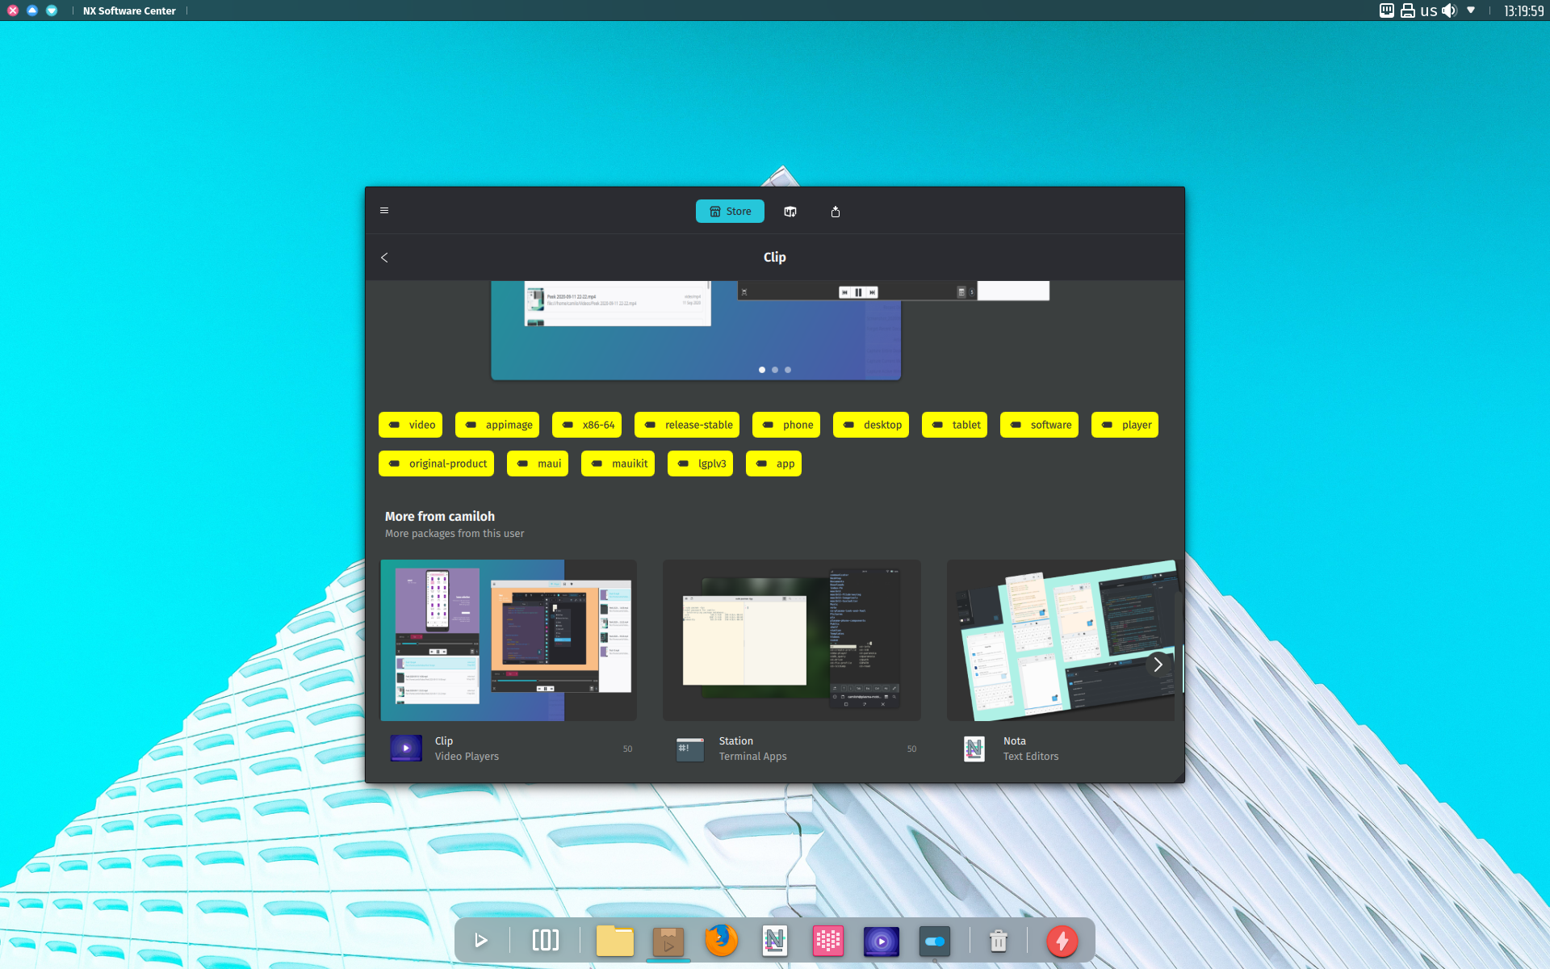1550x969 pixels.
Task: Switch to the Store tab
Action: 730,212
